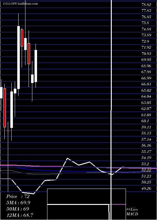Click the 58.13 price axis label
This screenshot has height=220, width=157.
(x=146, y=133)
